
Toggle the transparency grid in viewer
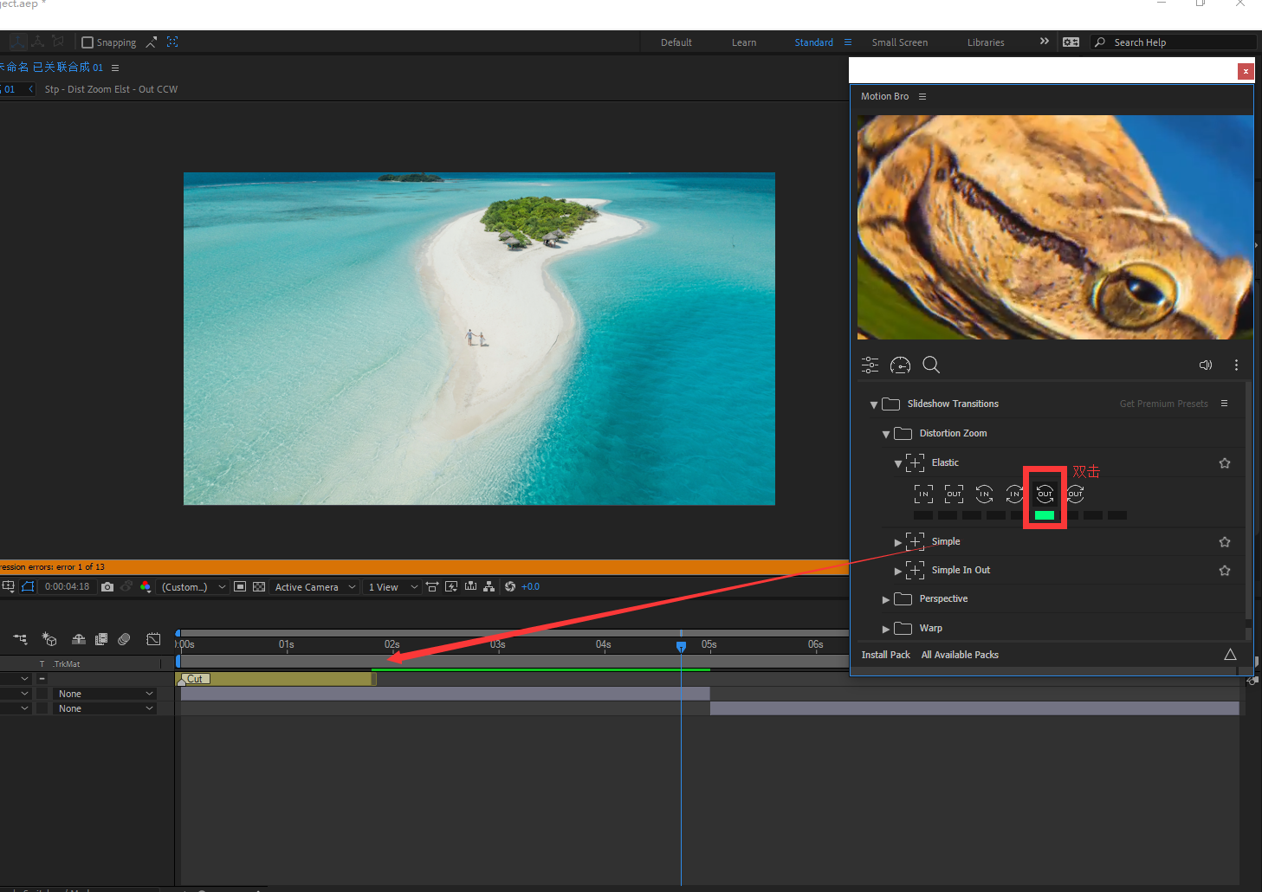[x=259, y=587]
